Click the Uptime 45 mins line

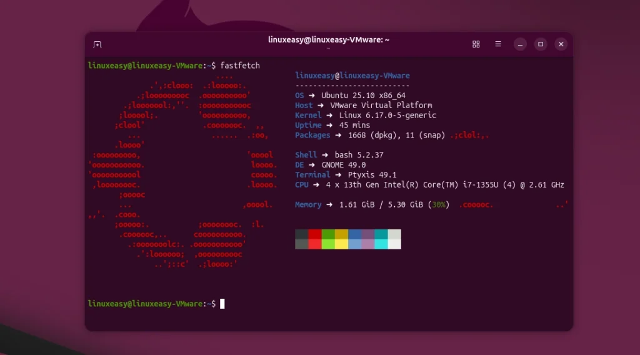tap(332, 125)
